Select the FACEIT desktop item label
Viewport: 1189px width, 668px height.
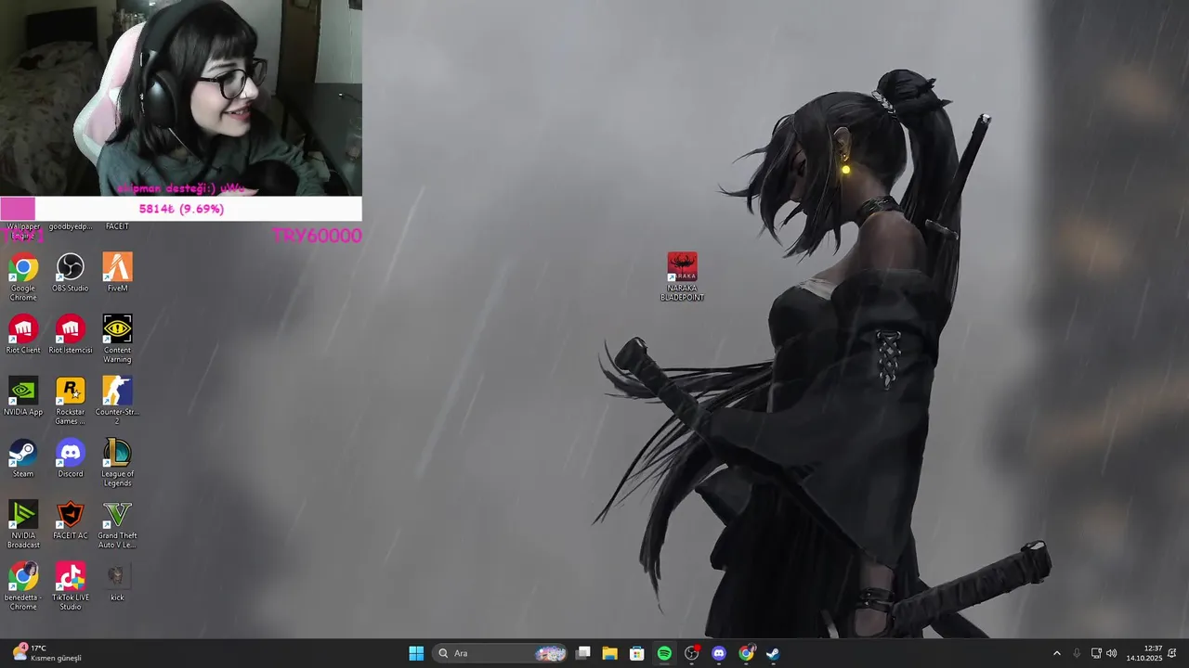[117, 226]
